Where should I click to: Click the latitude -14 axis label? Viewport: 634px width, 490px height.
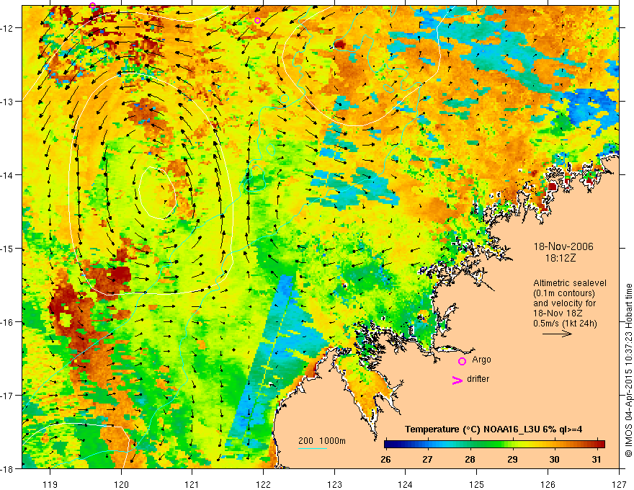point(8,175)
